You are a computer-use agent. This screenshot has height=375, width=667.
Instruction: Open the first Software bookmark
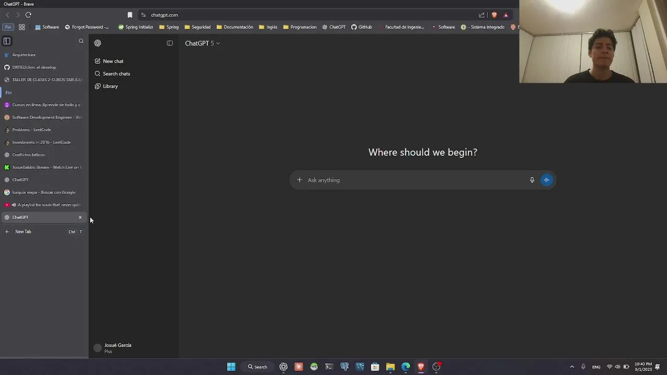[47, 27]
